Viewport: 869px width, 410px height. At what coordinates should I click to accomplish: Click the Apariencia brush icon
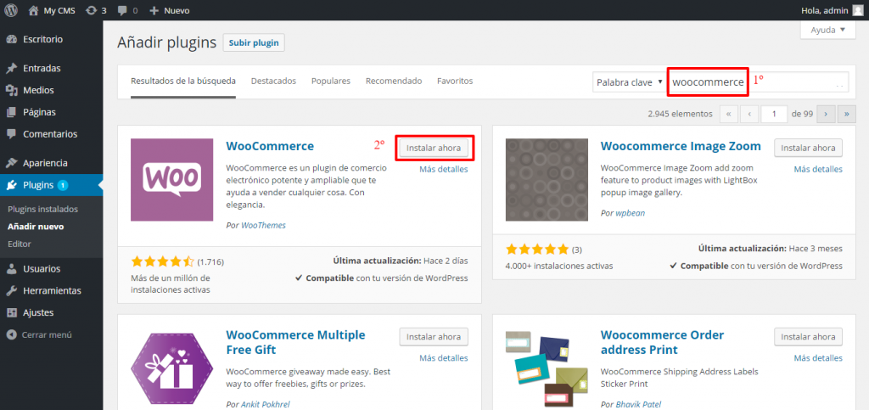click(11, 164)
